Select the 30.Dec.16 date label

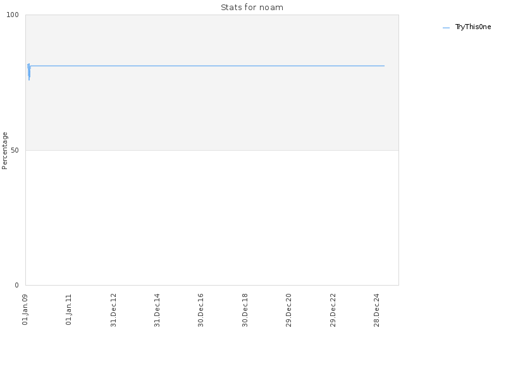(201, 310)
